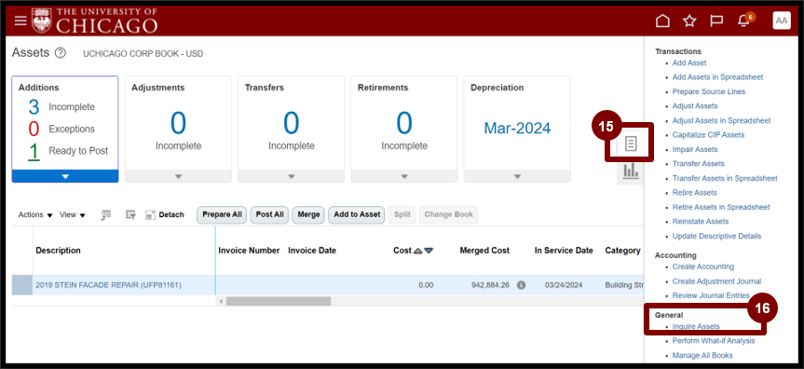Click the merged cost info icon
804x369 pixels.
[521, 285]
